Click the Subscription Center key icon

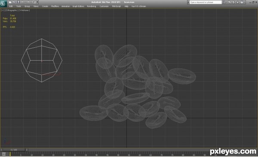(x=229, y=2)
